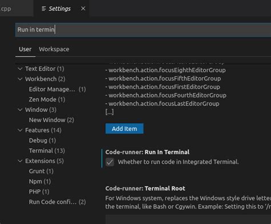
Task: Click the Add Item button
Action: click(x=125, y=129)
